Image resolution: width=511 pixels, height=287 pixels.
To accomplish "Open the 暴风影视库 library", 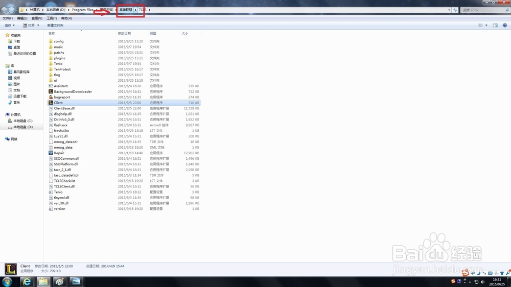I will (19, 71).
